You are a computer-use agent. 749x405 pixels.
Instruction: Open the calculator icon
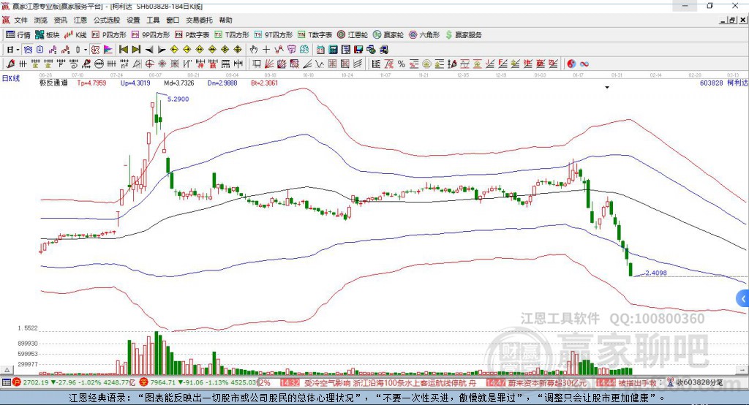click(x=334, y=50)
